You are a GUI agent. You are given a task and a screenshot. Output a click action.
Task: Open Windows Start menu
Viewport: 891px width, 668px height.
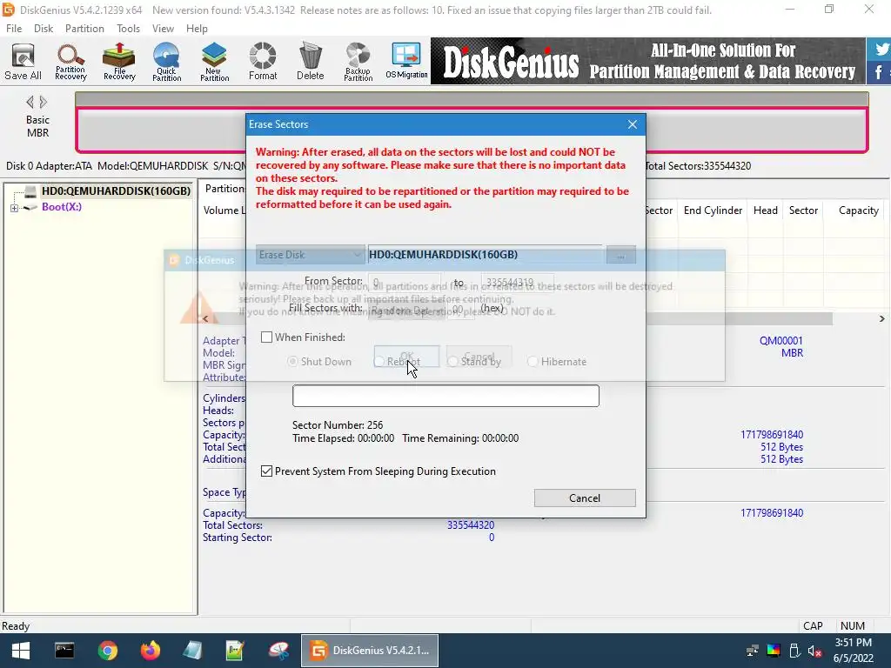(x=21, y=651)
